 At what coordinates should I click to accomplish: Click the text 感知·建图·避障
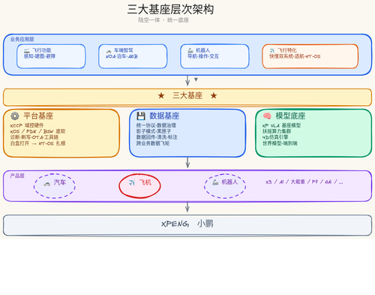40,56
